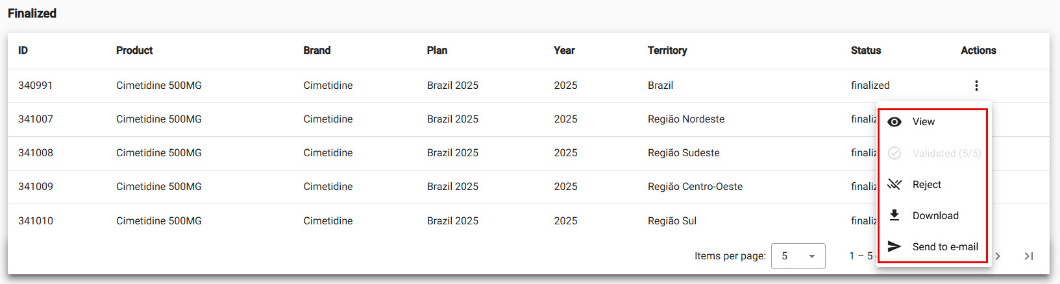Select the Download menu option
1060x284 pixels.
[x=935, y=216]
